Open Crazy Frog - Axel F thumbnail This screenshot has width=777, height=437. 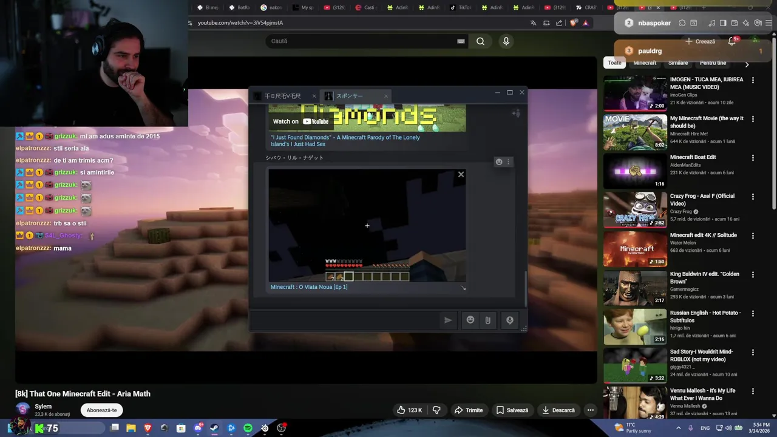click(635, 210)
